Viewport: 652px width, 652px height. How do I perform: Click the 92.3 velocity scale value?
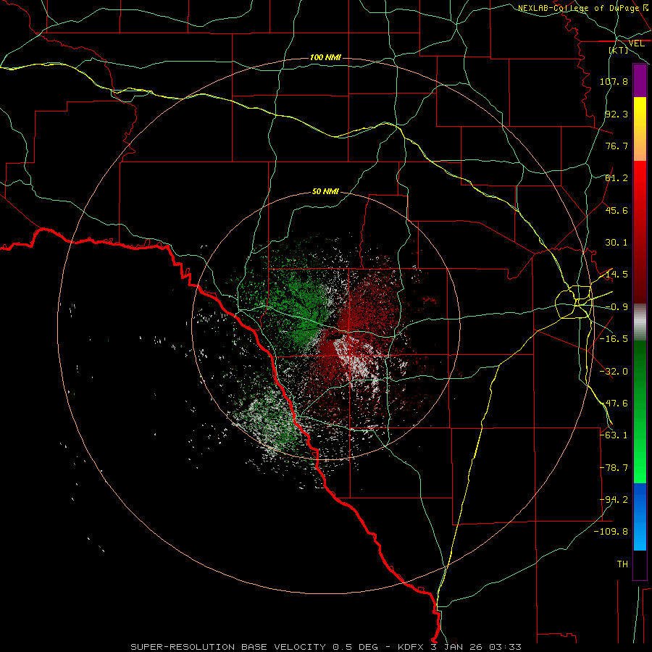click(617, 114)
